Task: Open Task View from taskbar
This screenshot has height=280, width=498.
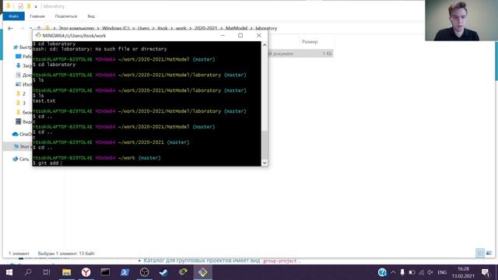Action: 47,272
